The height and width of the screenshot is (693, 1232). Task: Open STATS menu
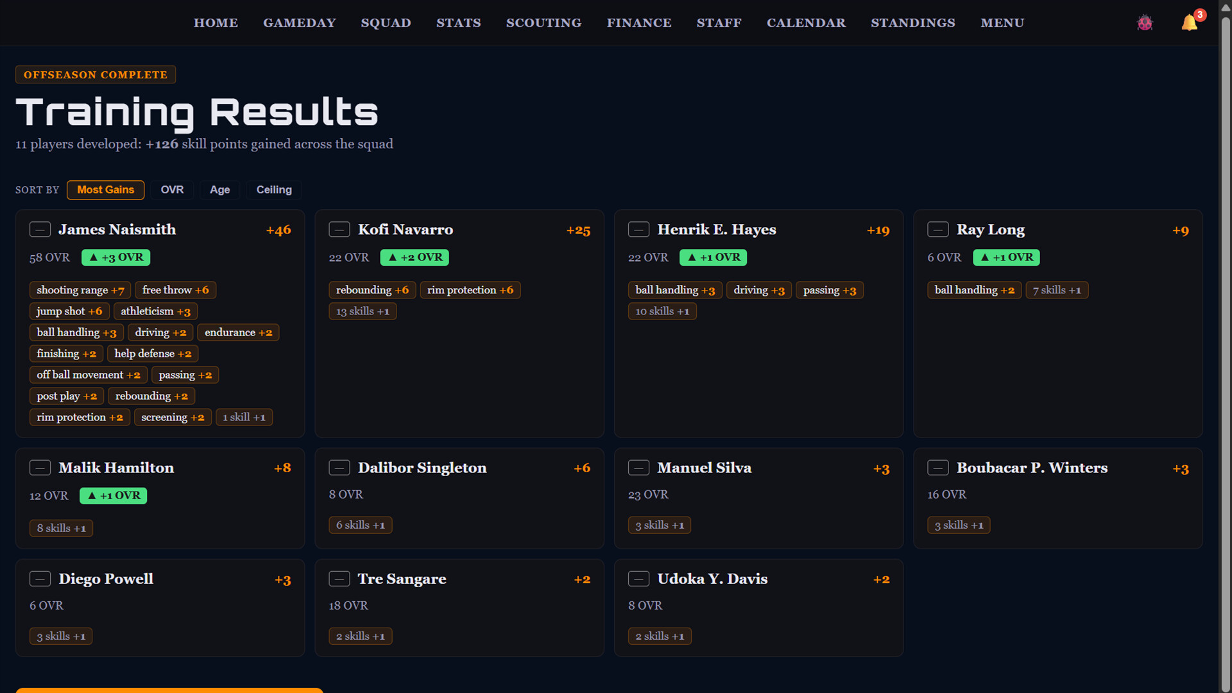(x=458, y=22)
